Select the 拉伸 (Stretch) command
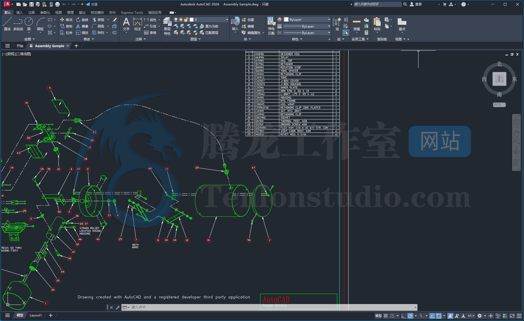This screenshot has height=321, width=524. tap(66, 33)
